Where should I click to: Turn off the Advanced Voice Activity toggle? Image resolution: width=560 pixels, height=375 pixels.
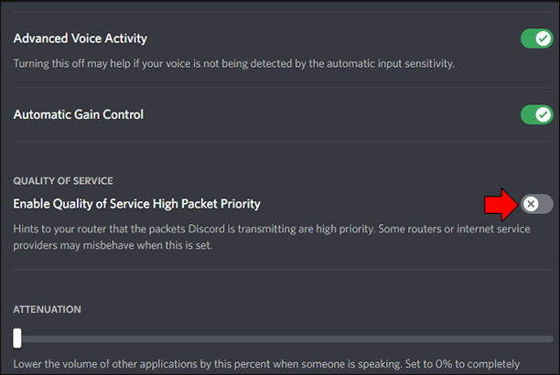click(537, 38)
